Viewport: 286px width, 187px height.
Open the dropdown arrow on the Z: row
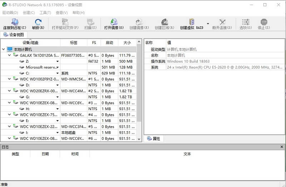58,61
